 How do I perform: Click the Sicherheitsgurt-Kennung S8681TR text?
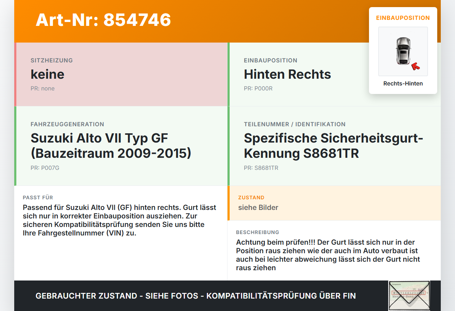tap(333, 145)
